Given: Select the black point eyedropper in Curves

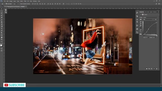Looking at the screenshot, I should (x=140, y=22).
